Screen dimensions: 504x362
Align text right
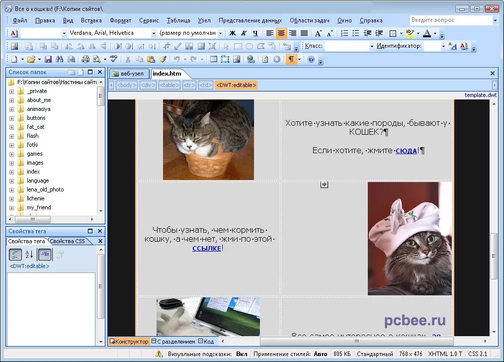293,33
